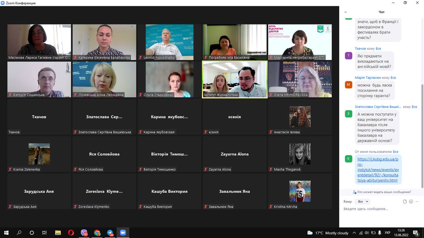Open Telegram from the taskbar

[110, 233]
